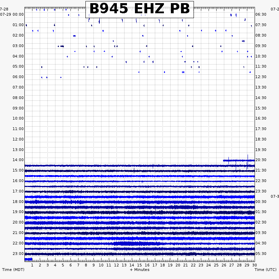Select the 04:30 UTC row label
The height and width of the screenshot is (279, 279).
click(x=261, y=243)
